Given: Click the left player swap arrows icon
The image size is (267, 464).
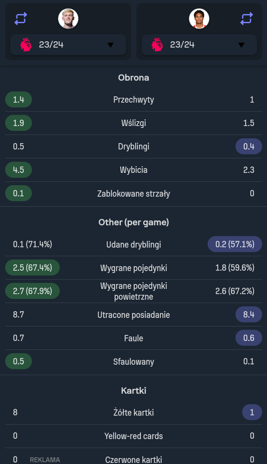Looking at the screenshot, I should pyautogui.click(x=21, y=18).
